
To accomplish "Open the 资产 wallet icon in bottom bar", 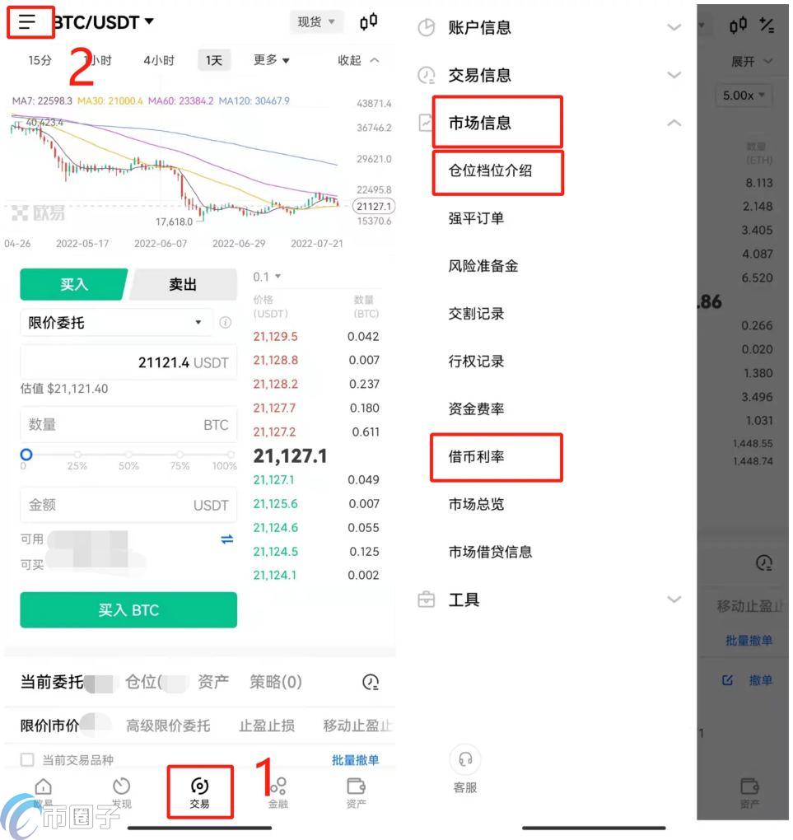I will coord(357,792).
